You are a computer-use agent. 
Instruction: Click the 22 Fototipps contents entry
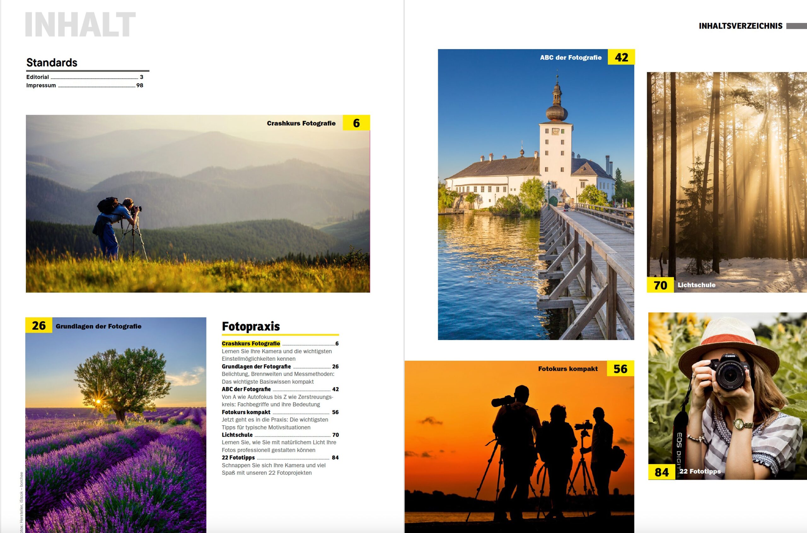[x=238, y=457]
